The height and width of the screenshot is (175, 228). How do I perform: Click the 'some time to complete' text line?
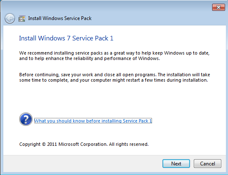click(x=114, y=80)
